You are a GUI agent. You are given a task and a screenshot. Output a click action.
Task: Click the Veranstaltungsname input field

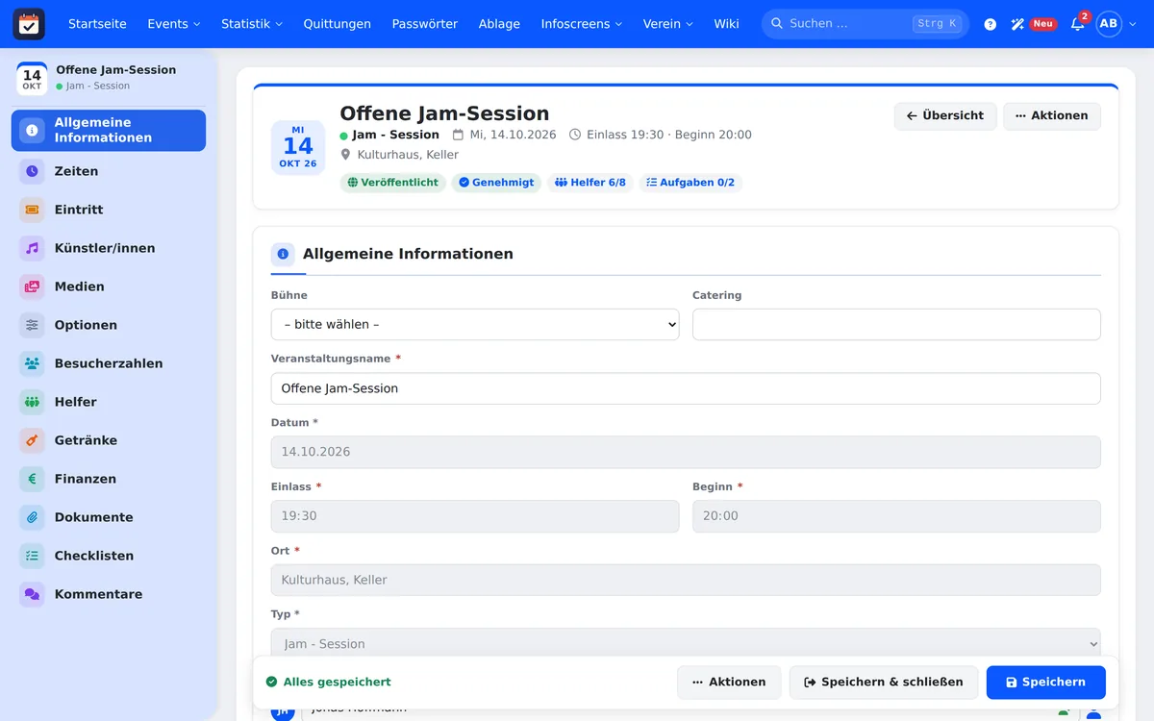click(686, 388)
